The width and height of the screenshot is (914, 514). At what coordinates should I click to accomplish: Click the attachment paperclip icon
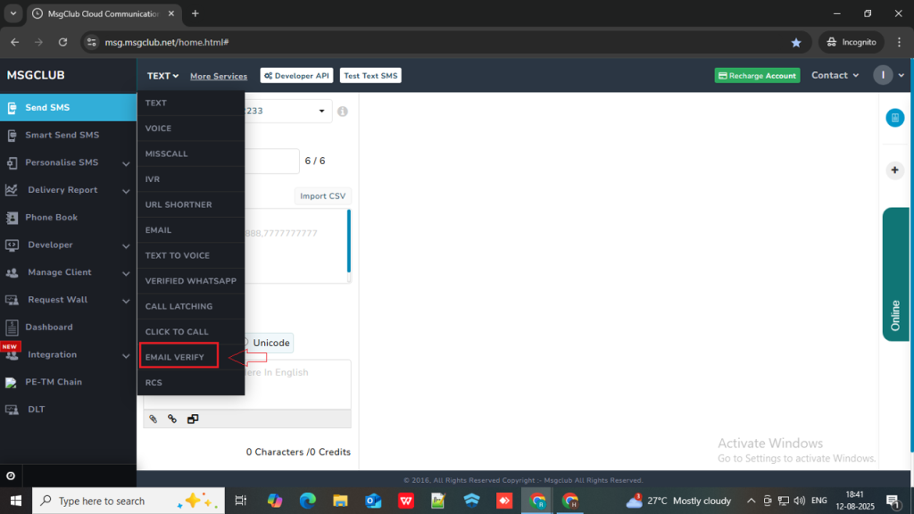coord(154,419)
